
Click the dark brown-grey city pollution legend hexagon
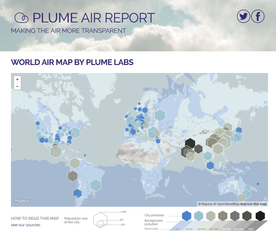[247, 216]
